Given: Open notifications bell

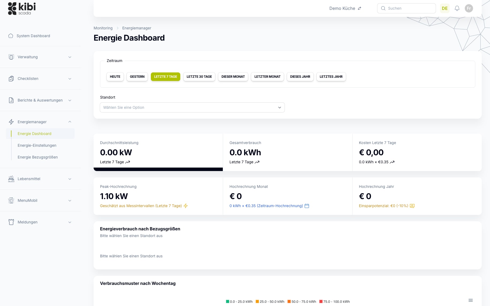Looking at the screenshot, I should (457, 8).
